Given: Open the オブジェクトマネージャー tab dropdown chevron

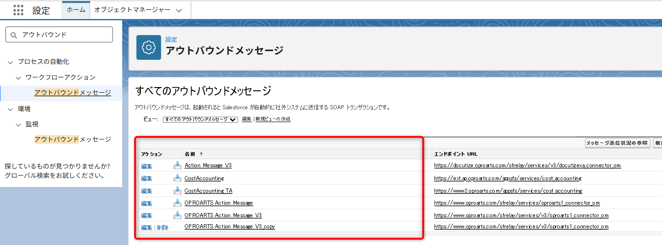Looking at the screenshot, I should pyautogui.click(x=179, y=11).
